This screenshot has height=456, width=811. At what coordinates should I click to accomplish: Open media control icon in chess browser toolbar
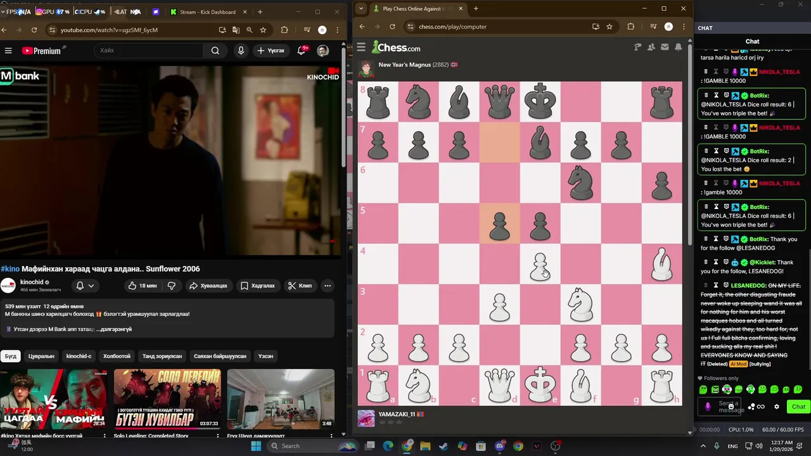coord(653,27)
